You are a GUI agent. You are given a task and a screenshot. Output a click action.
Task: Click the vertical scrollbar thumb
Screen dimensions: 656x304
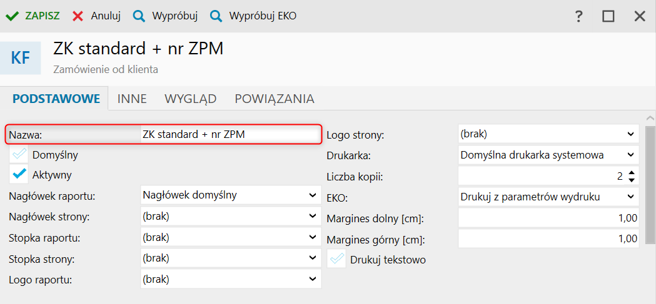[x=650, y=181]
